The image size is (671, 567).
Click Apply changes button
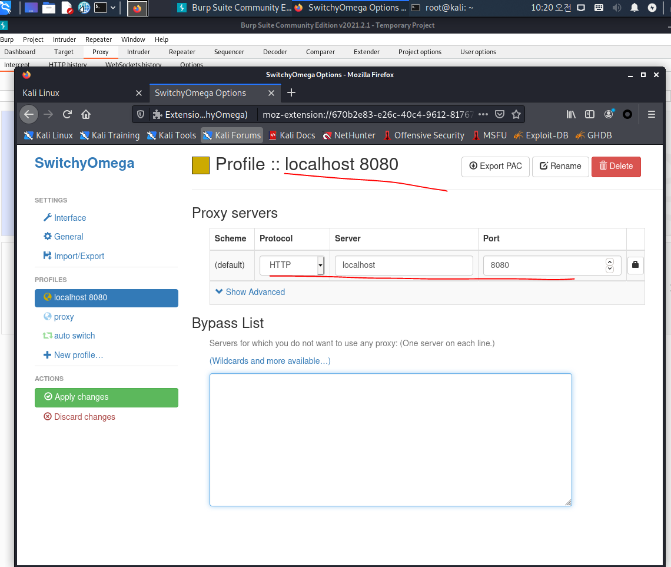[107, 397]
